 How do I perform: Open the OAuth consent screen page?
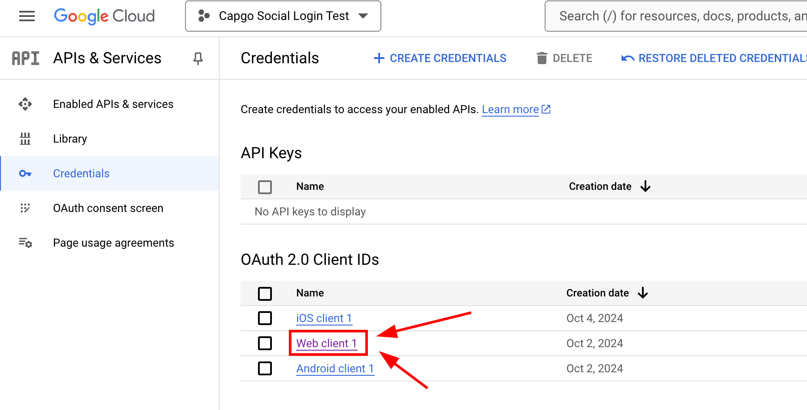(108, 208)
